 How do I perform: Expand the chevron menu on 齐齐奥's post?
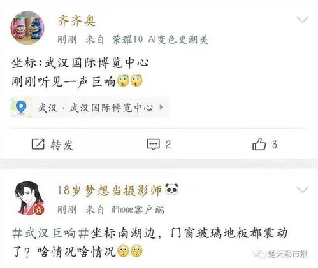pos(303,20)
